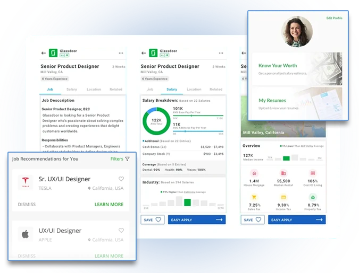The image size is (359, 273).
Task: Click EASY APPLY in Salary screen
Action: [197, 220]
